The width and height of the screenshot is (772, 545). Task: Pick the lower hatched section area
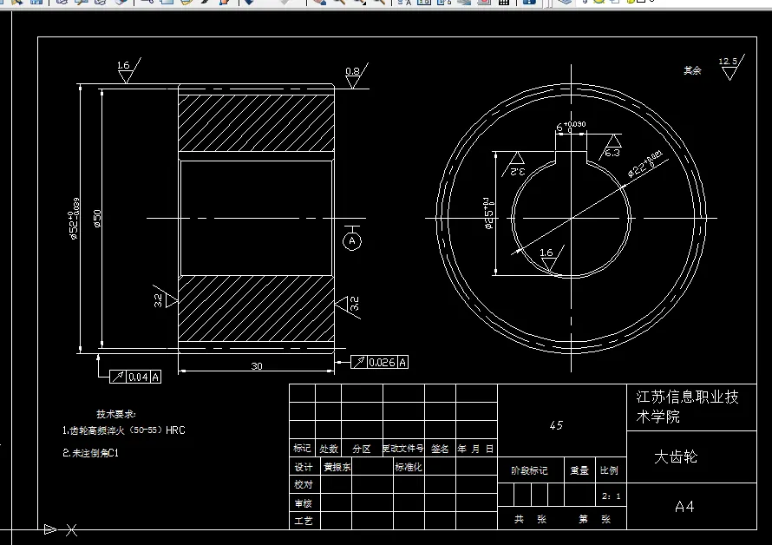256,308
